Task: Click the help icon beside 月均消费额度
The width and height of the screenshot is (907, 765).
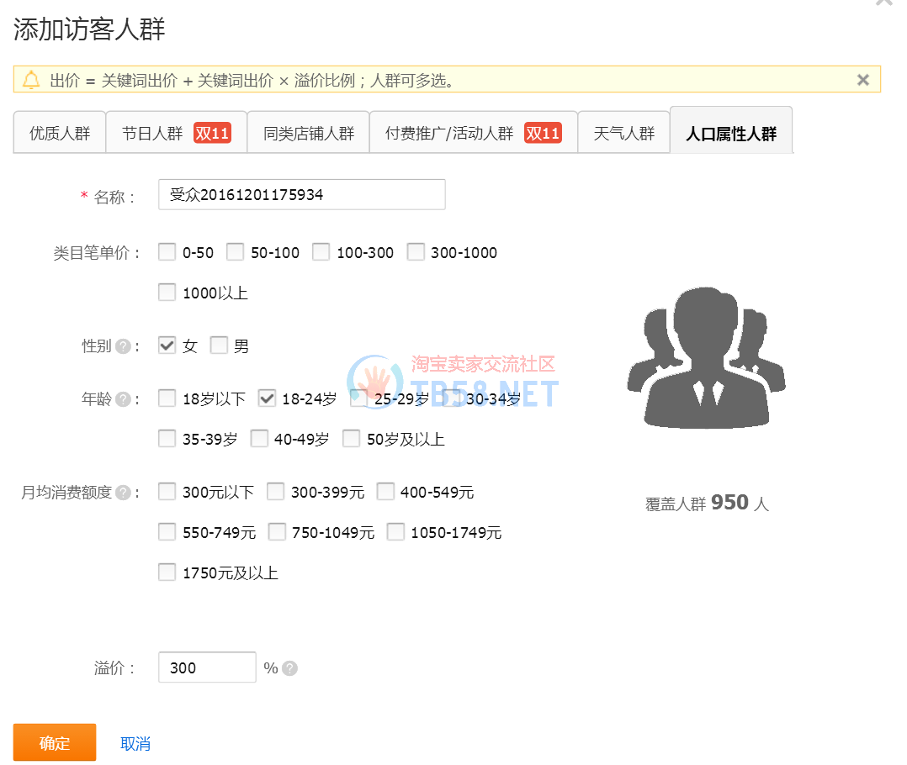Action: (x=123, y=493)
